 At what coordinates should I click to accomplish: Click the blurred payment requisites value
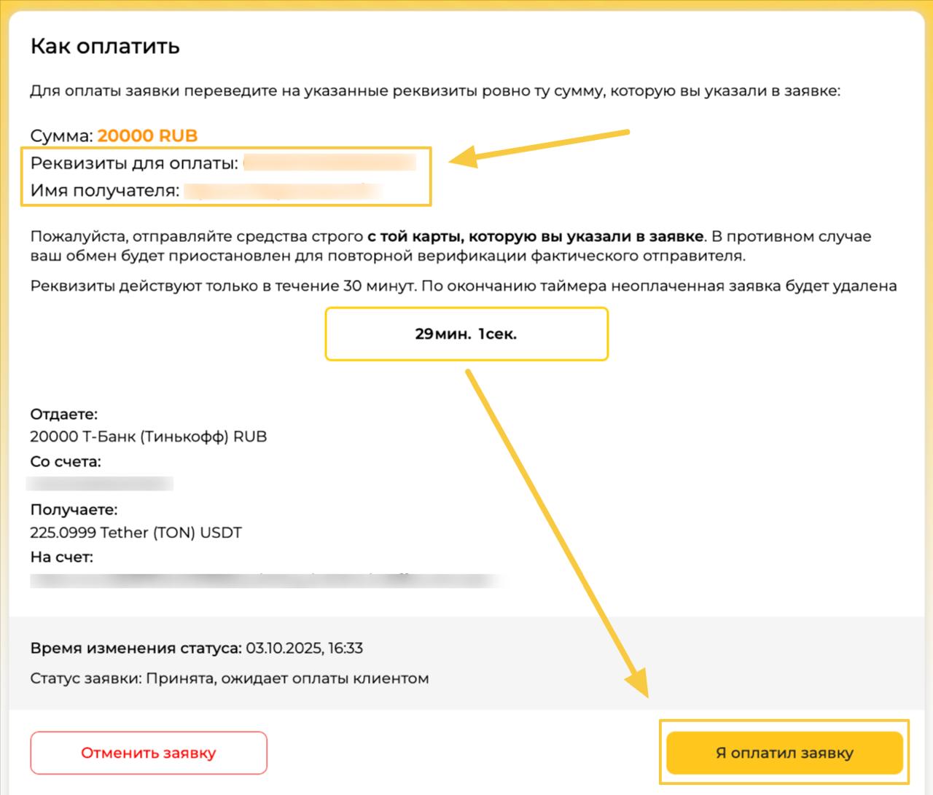329,162
